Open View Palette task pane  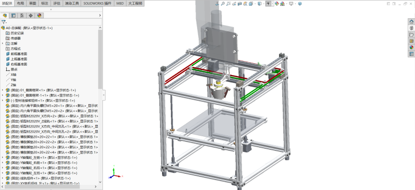[411, 41]
